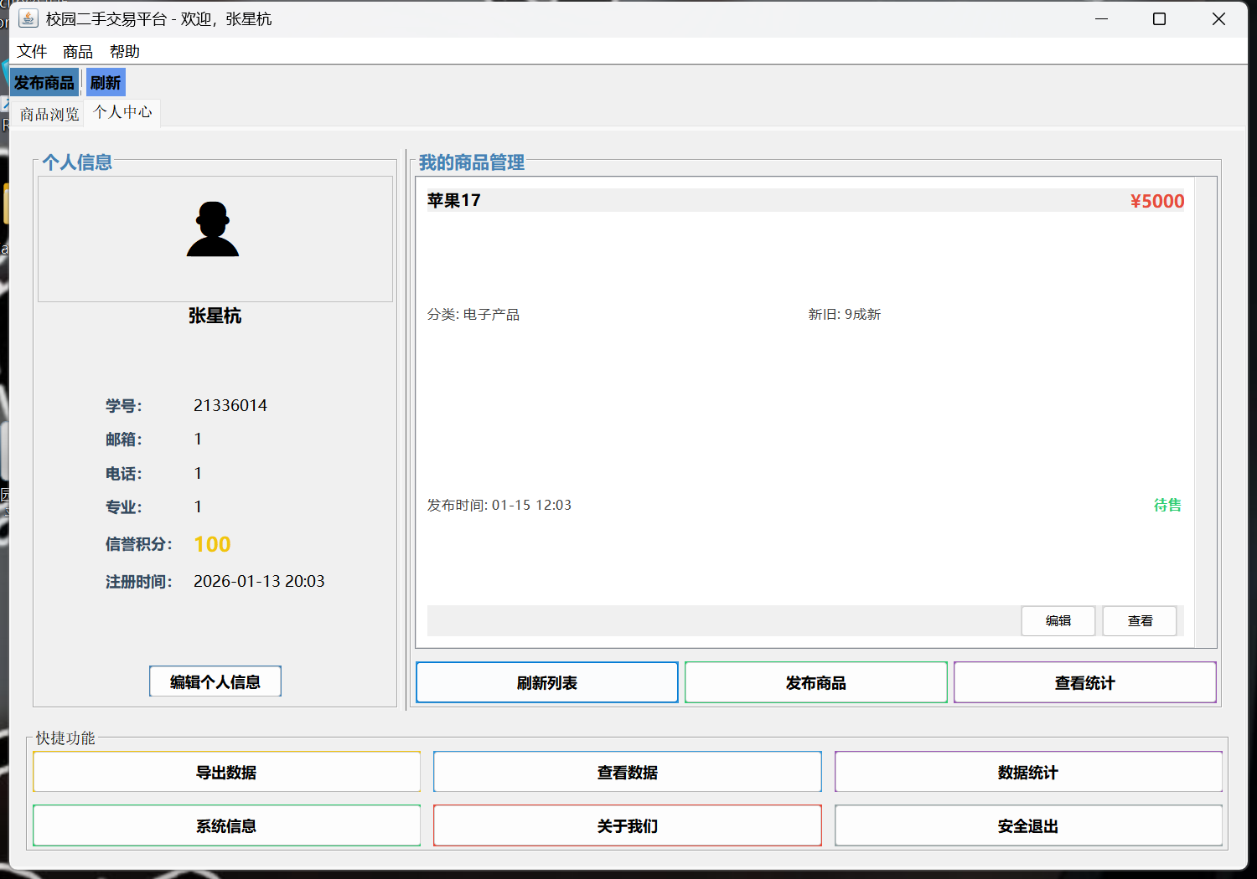Click the user name 张星杭 under avatar
This screenshot has width=1257, height=879.
click(x=215, y=316)
